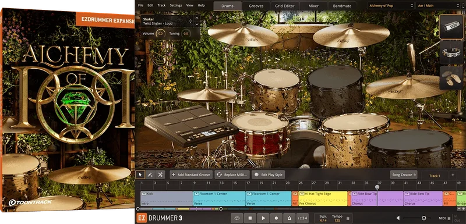
Task: Click the EZ Drummer 3 logo
Action: [159, 218]
